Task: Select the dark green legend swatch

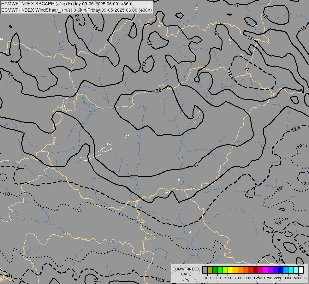Action: [215, 270]
